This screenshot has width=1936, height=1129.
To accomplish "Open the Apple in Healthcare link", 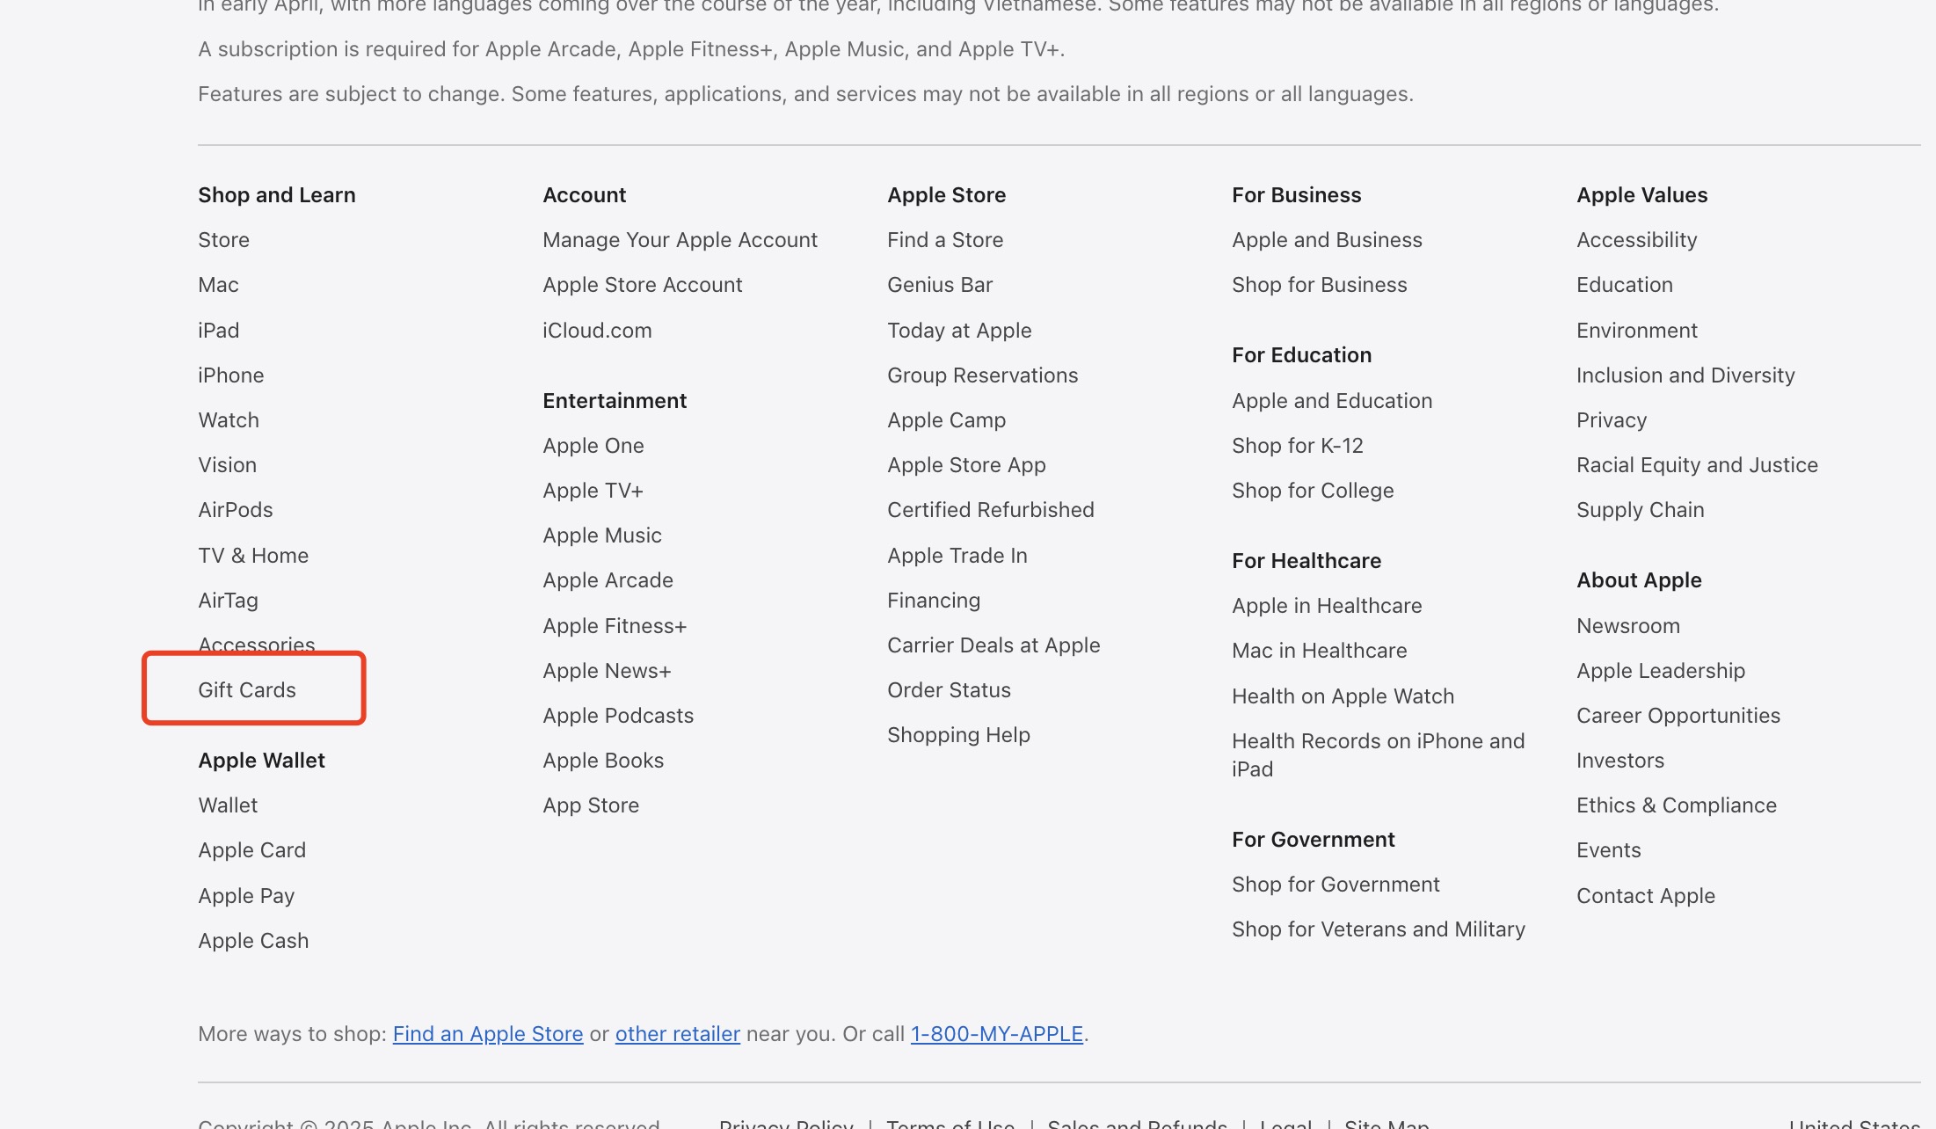I will pyautogui.click(x=1327, y=605).
